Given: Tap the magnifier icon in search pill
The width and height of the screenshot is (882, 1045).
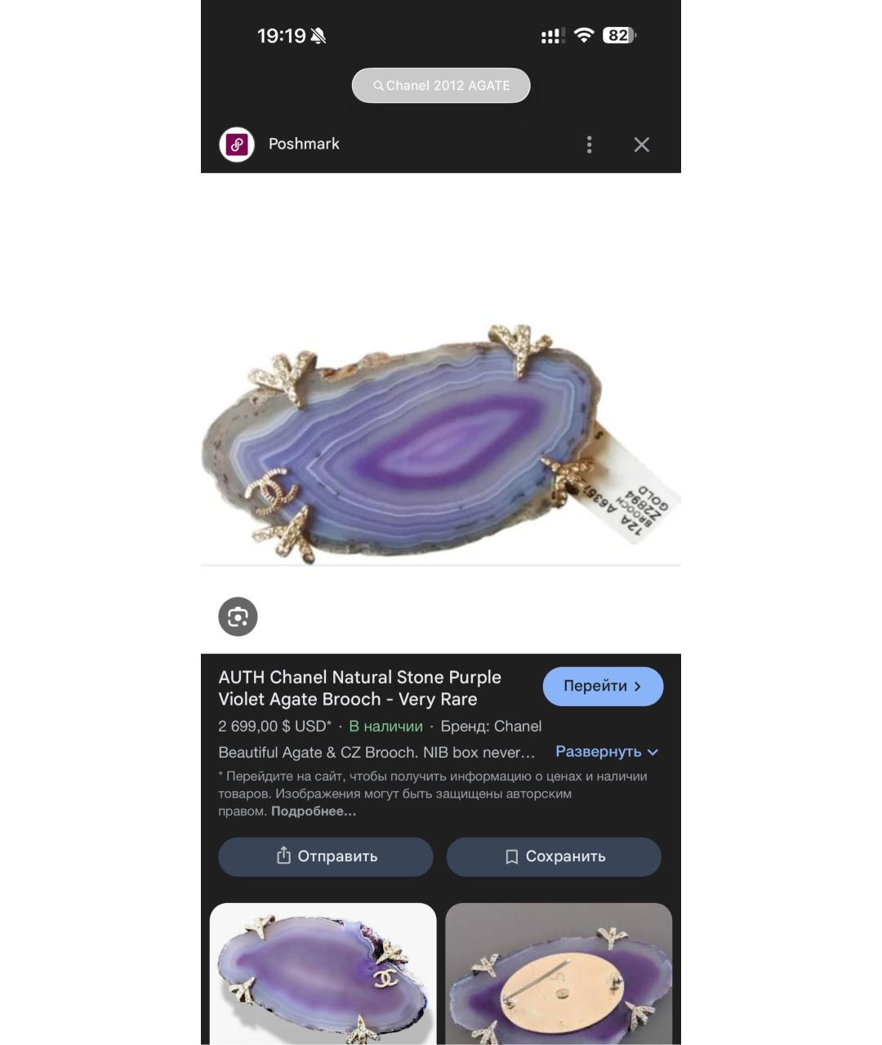Looking at the screenshot, I should click(x=378, y=86).
